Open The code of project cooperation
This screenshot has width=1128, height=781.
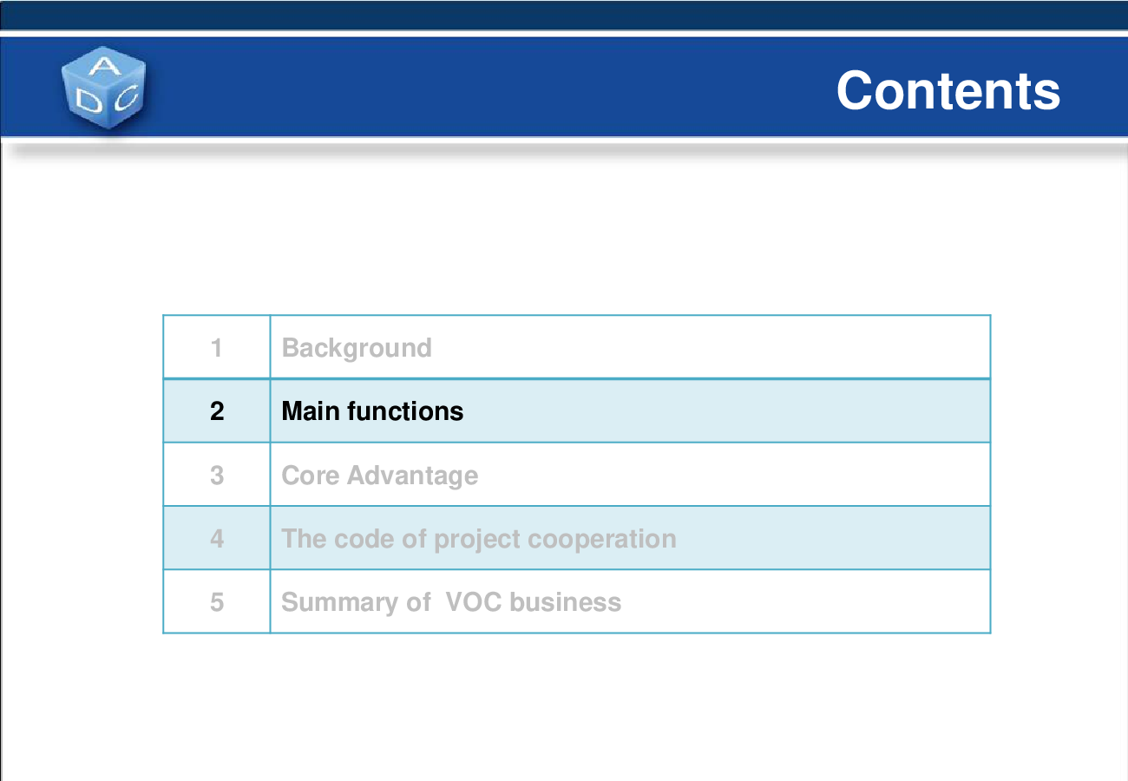[x=479, y=538]
